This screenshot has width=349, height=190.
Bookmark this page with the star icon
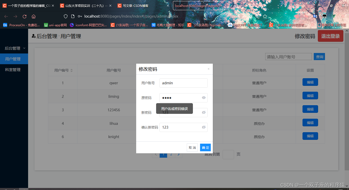[265, 16]
